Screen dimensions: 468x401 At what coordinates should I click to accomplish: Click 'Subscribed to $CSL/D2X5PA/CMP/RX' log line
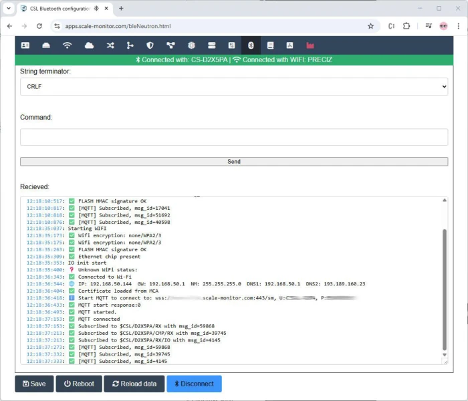coord(126,333)
